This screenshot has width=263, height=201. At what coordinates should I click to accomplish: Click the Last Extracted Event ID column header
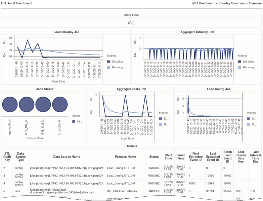pyautogui.click(x=213, y=156)
